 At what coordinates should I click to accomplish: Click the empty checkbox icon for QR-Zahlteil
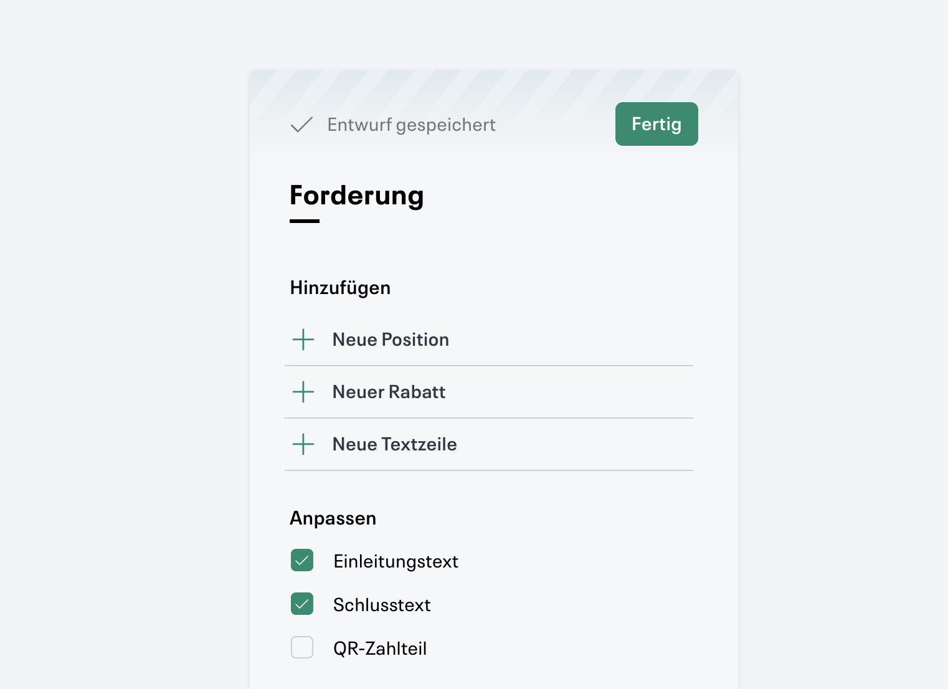pyautogui.click(x=301, y=647)
